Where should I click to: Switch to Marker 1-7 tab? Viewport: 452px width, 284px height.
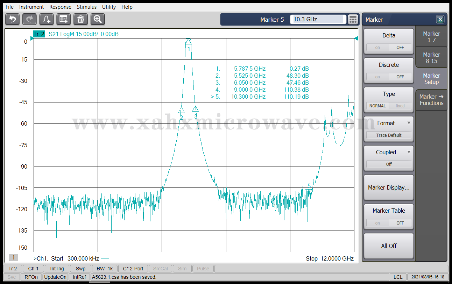(x=431, y=37)
